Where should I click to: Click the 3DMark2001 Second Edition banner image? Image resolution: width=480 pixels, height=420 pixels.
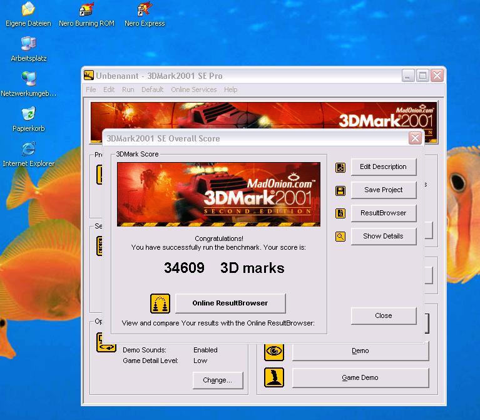(x=218, y=195)
